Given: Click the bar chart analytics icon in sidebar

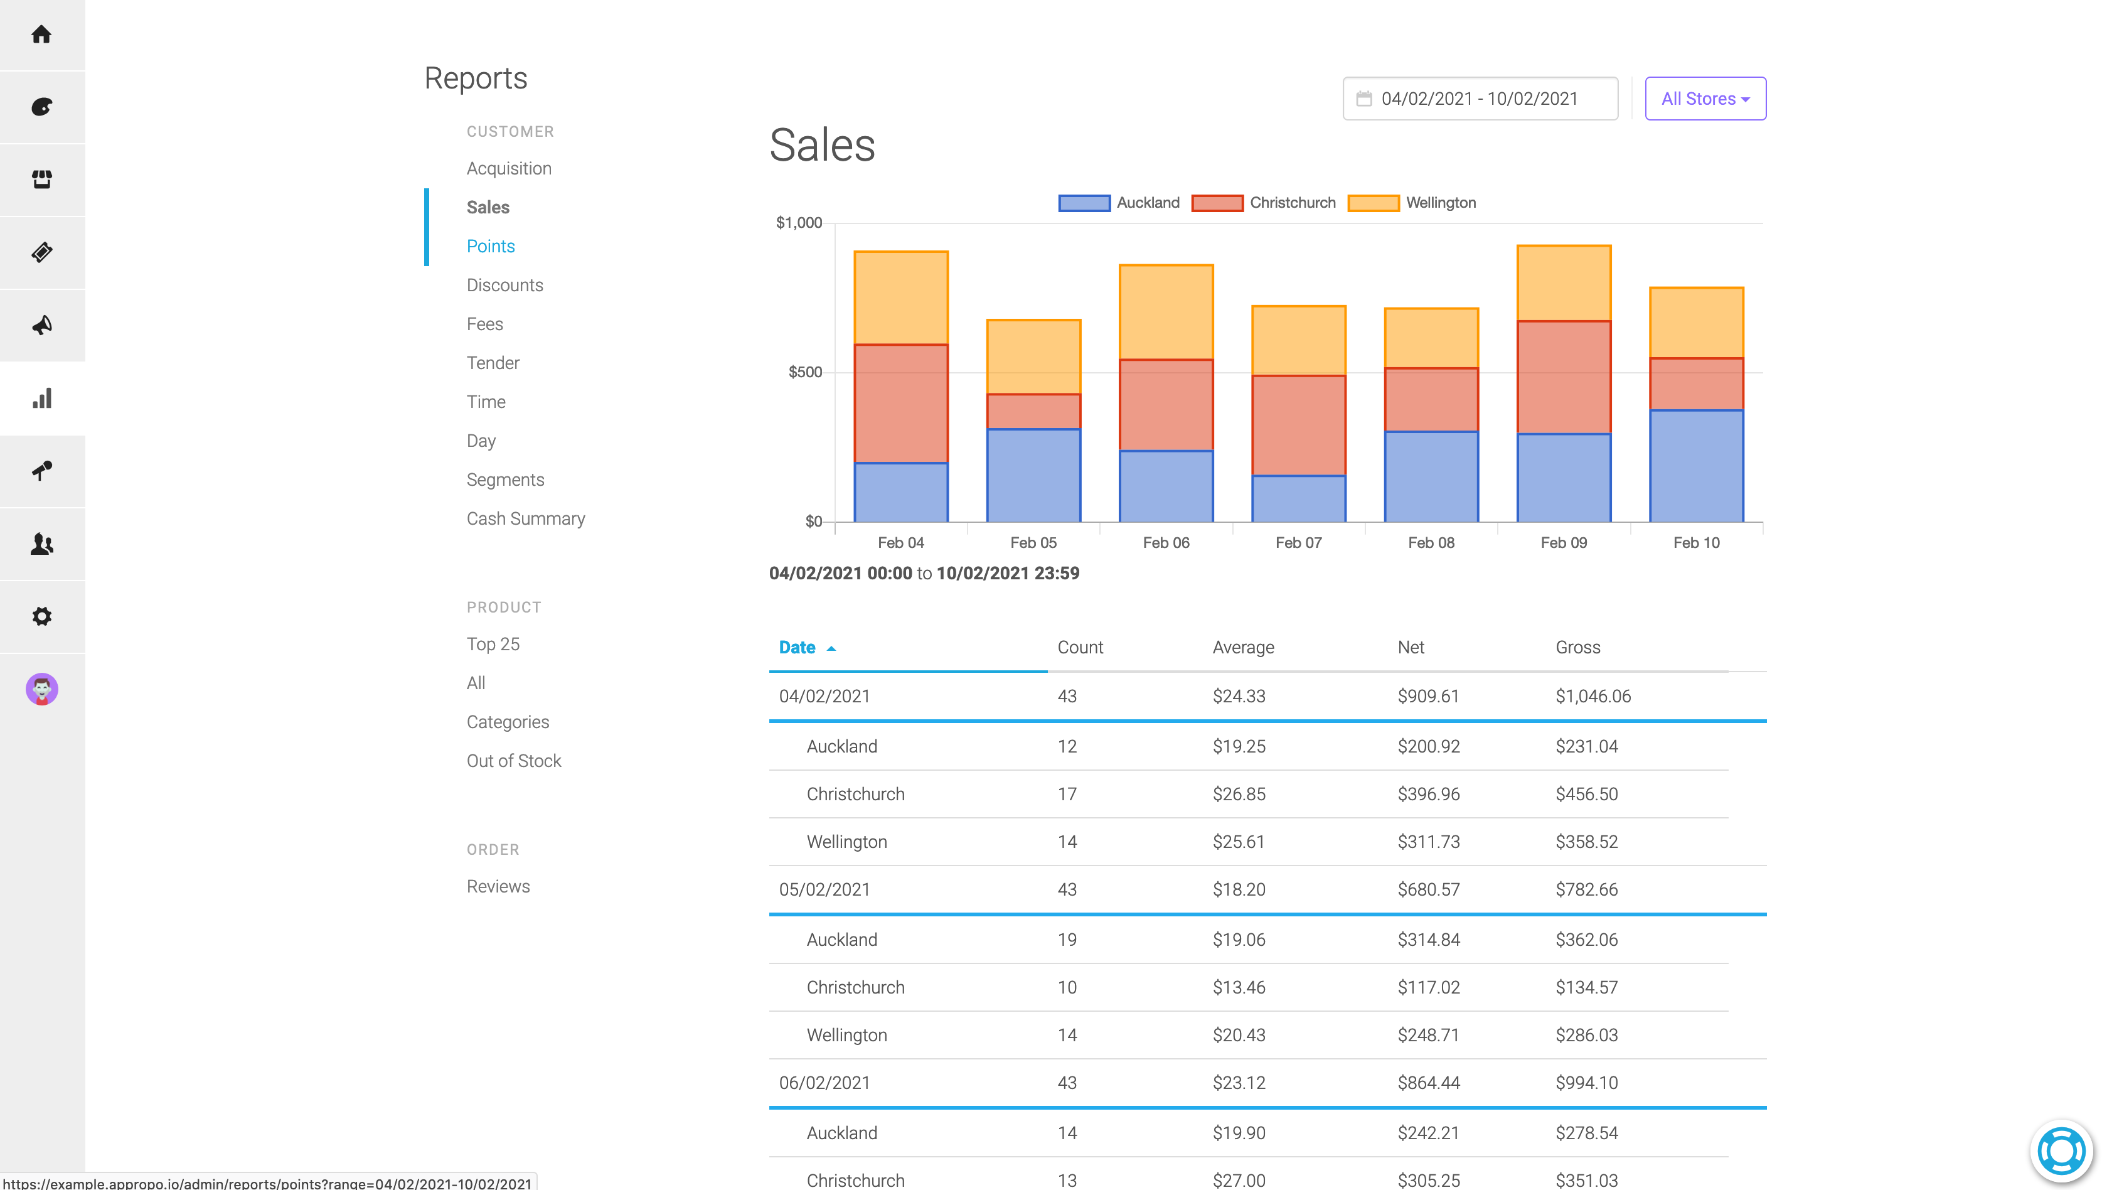Looking at the screenshot, I should coord(42,399).
